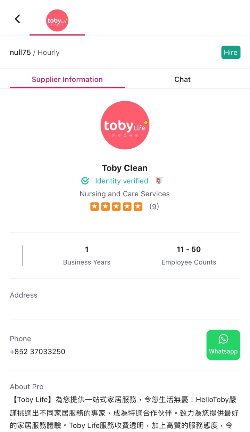Tap the Business Years stat
The image size is (250, 432).
tap(87, 256)
